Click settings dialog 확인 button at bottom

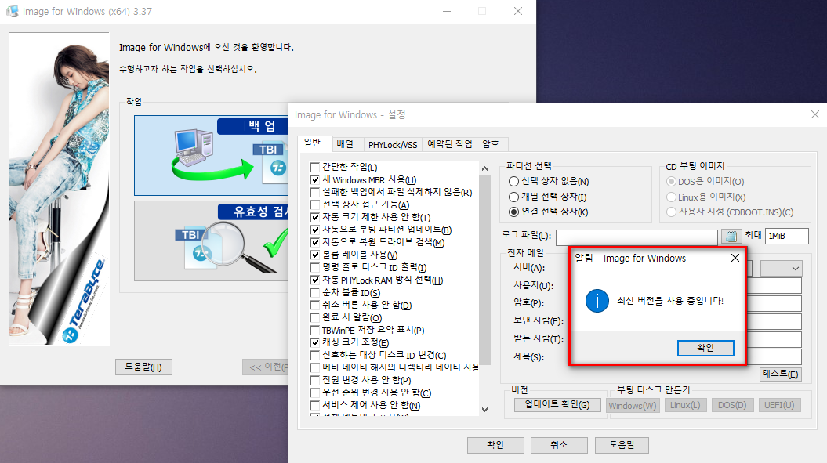[495, 445]
